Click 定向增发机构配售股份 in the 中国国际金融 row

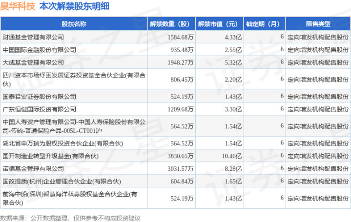[318, 50]
